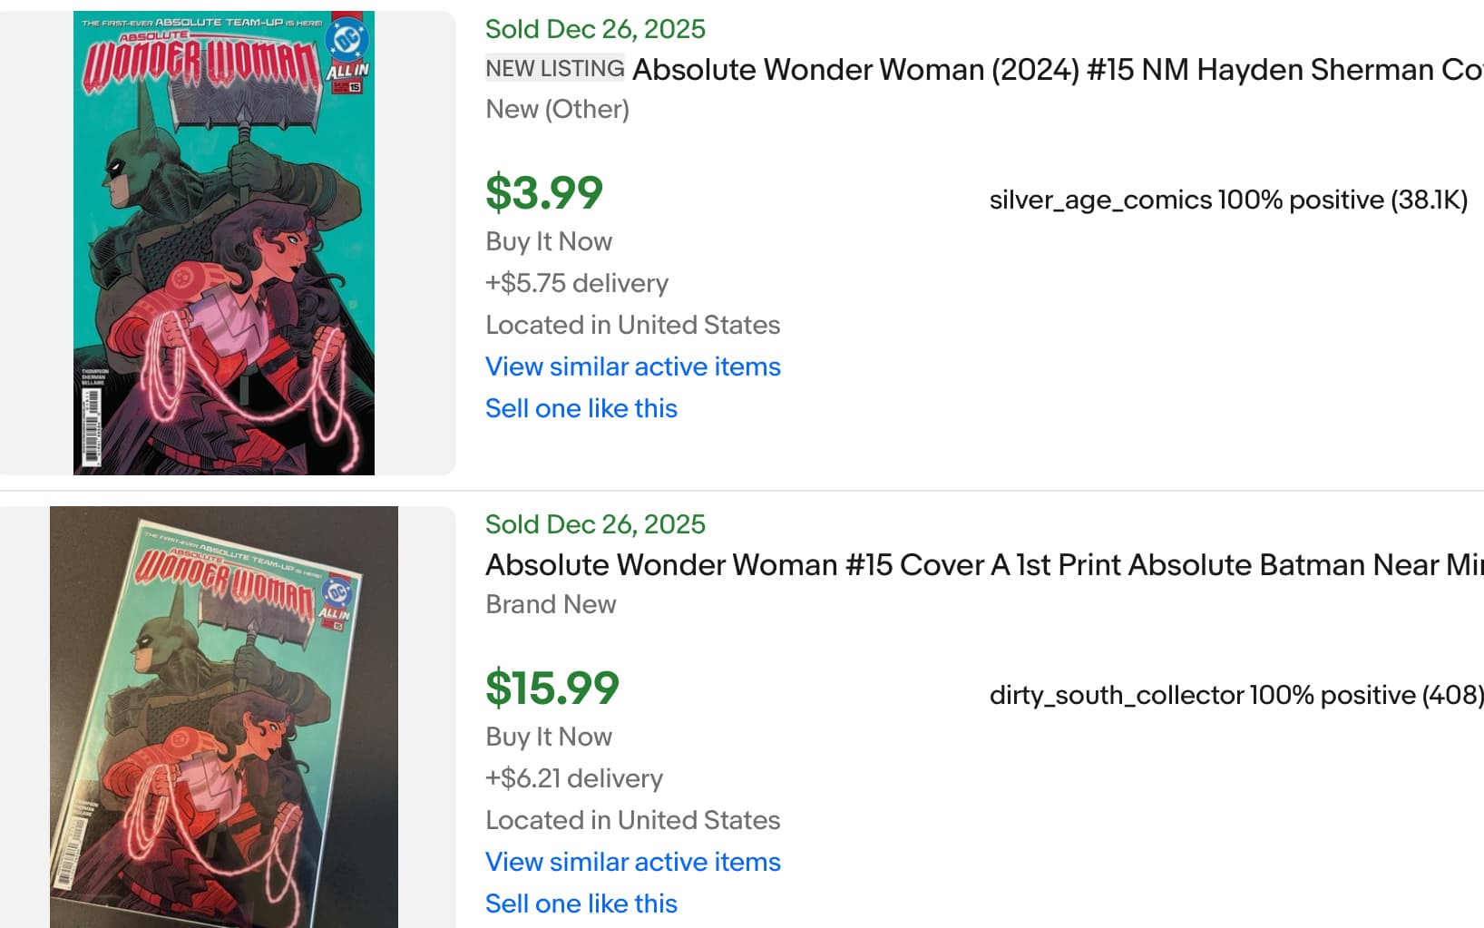Screen dimensions: 1484x928
Task: Click View similar active items under $15.99 listing
Action: [x=632, y=862]
